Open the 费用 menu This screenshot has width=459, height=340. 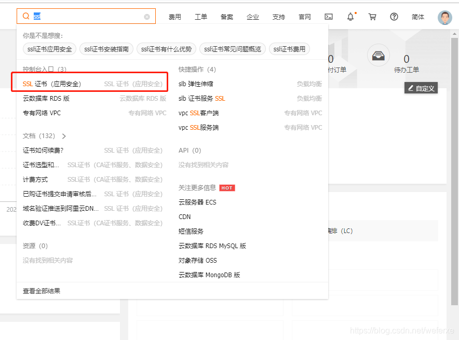point(175,17)
